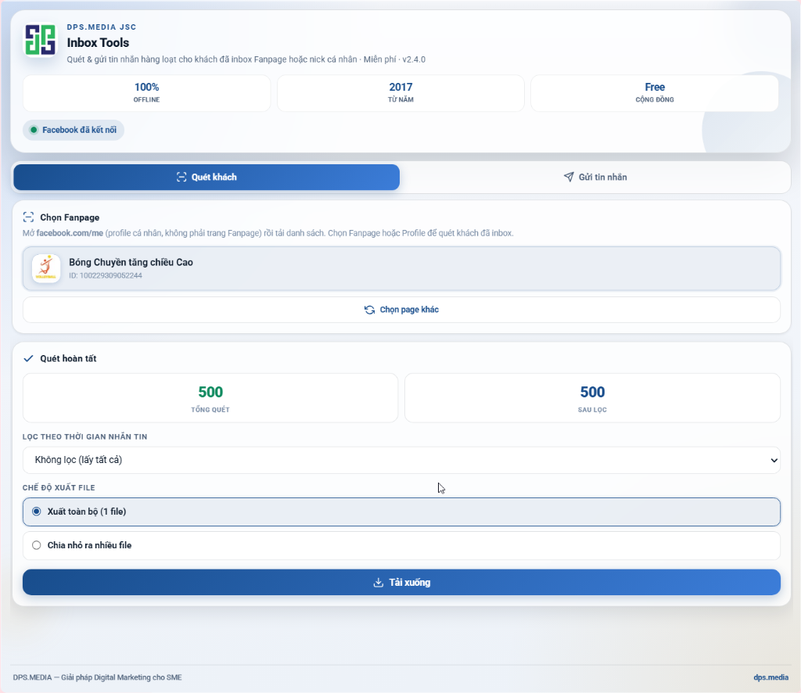Click the scan icon beside Chọn Fanpage

click(x=29, y=217)
